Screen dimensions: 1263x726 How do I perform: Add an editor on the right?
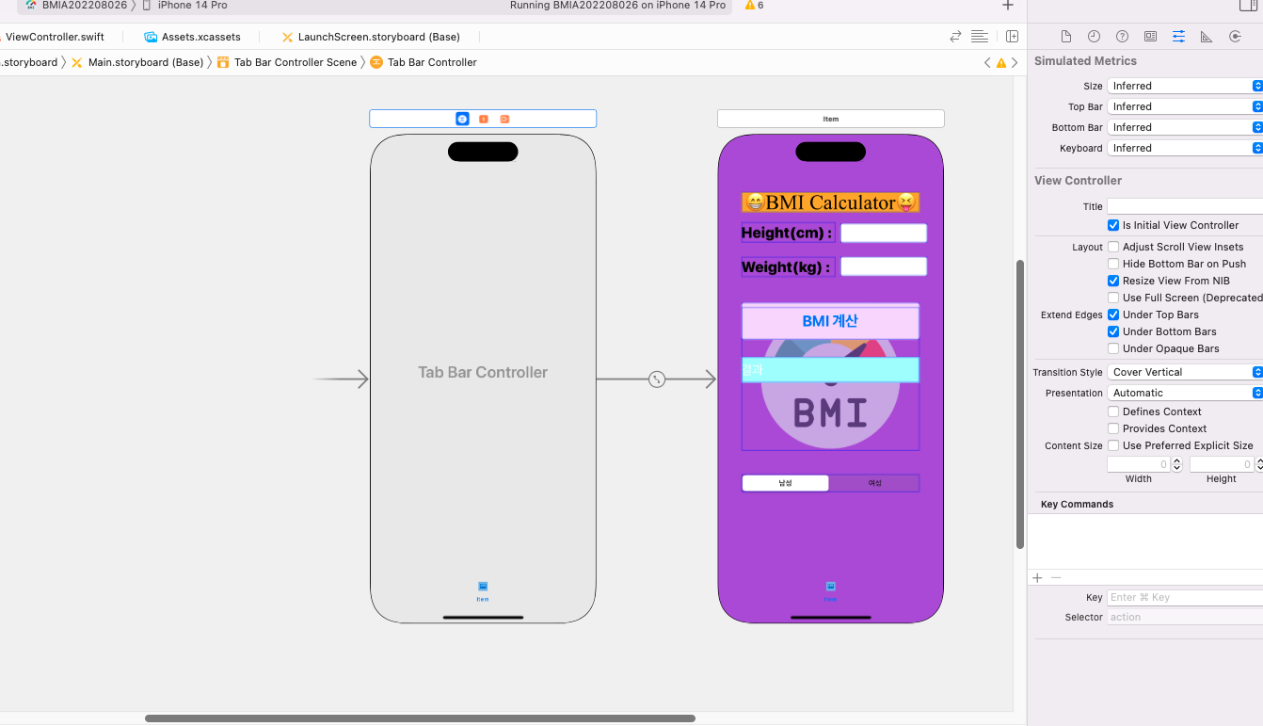tap(1012, 37)
